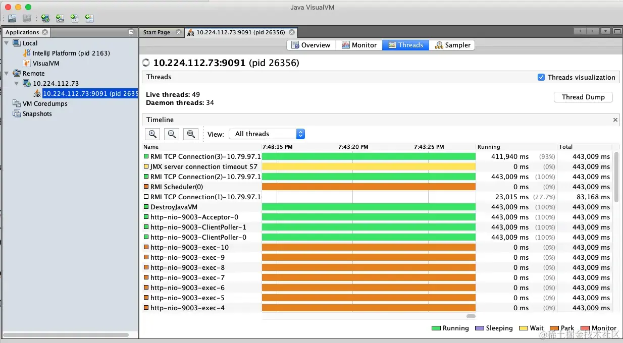This screenshot has width=623, height=343.
Task: Collapse the Local tree node
Action: 7,43
